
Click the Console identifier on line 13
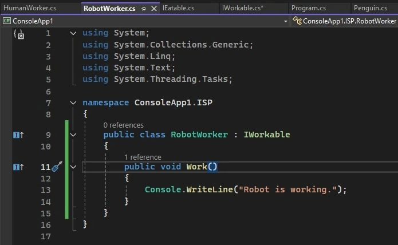click(x=163, y=189)
